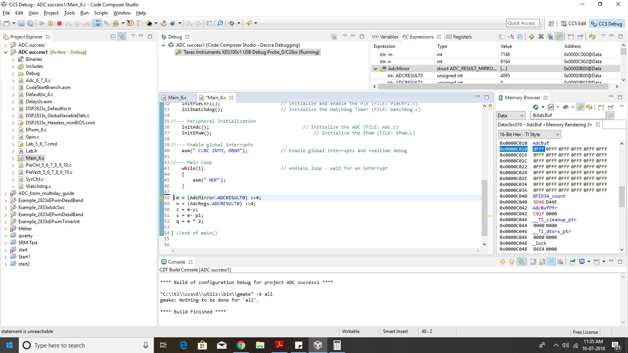628x353 pixels.
Task: Open the Data memory page dropdown
Action: 511,115
